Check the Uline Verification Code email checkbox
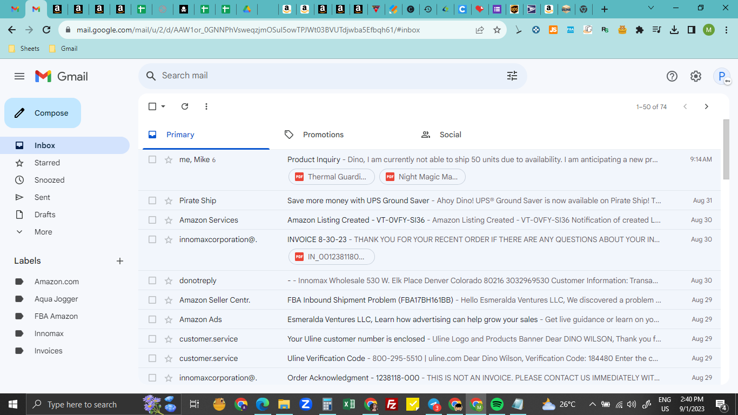The width and height of the screenshot is (738, 415). click(x=152, y=358)
